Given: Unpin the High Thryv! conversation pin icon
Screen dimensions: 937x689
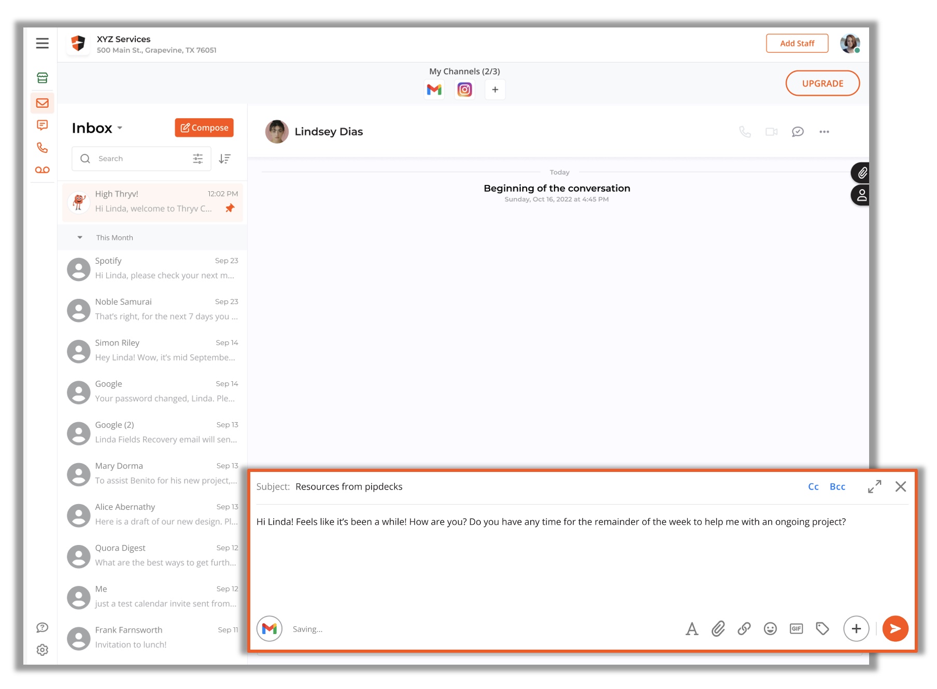Looking at the screenshot, I should 230,208.
